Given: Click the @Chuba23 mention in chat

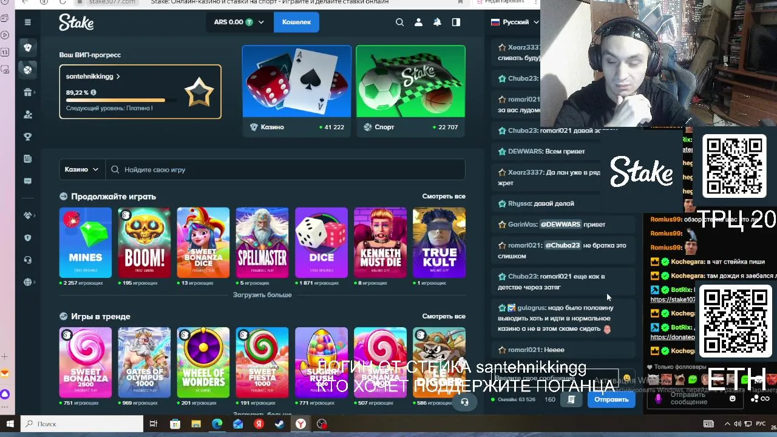Looking at the screenshot, I should pos(563,245).
